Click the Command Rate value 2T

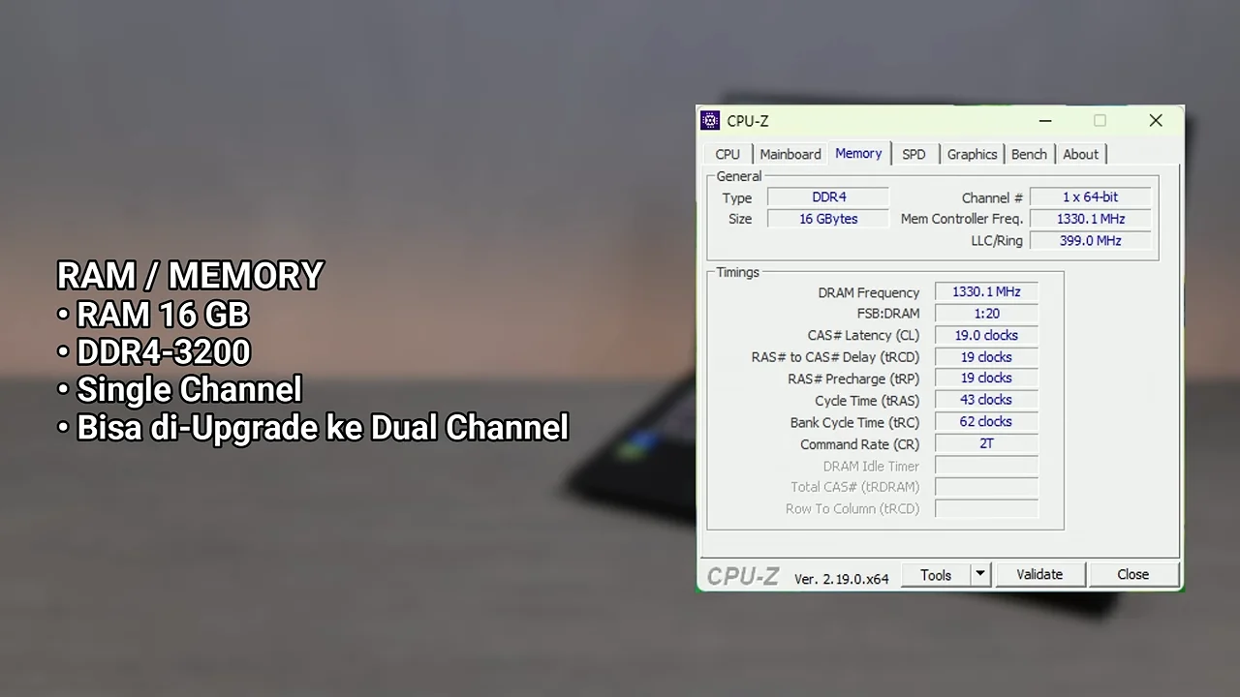(986, 443)
